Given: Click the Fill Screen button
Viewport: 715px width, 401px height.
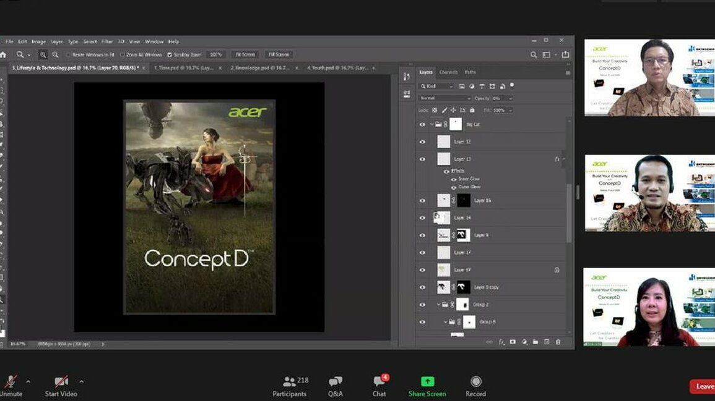Looking at the screenshot, I should [279, 54].
